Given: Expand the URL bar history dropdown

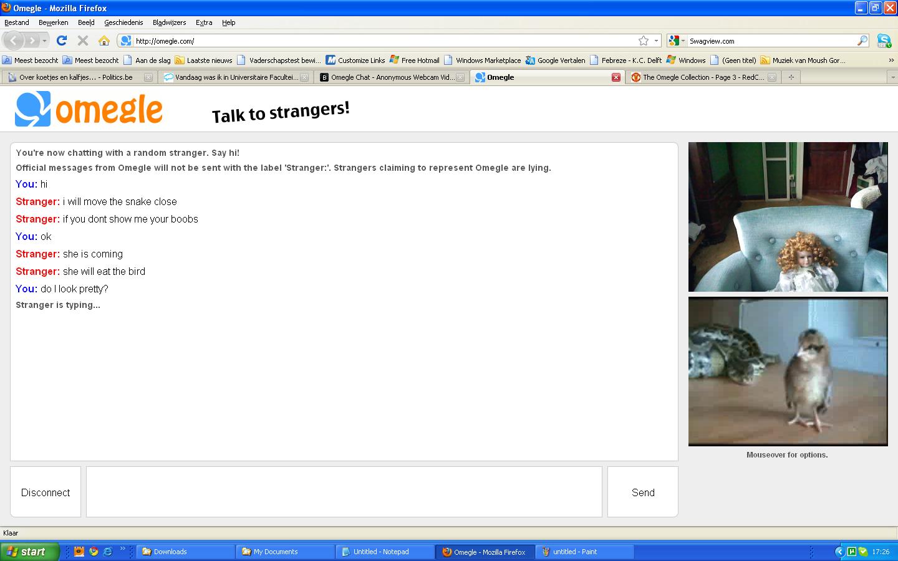Looking at the screenshot, I should pos(656,41).
